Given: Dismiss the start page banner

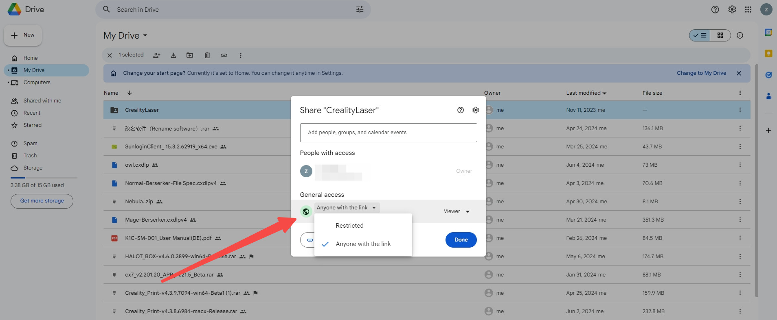Looking at the screenshot, I should point(739,73).
